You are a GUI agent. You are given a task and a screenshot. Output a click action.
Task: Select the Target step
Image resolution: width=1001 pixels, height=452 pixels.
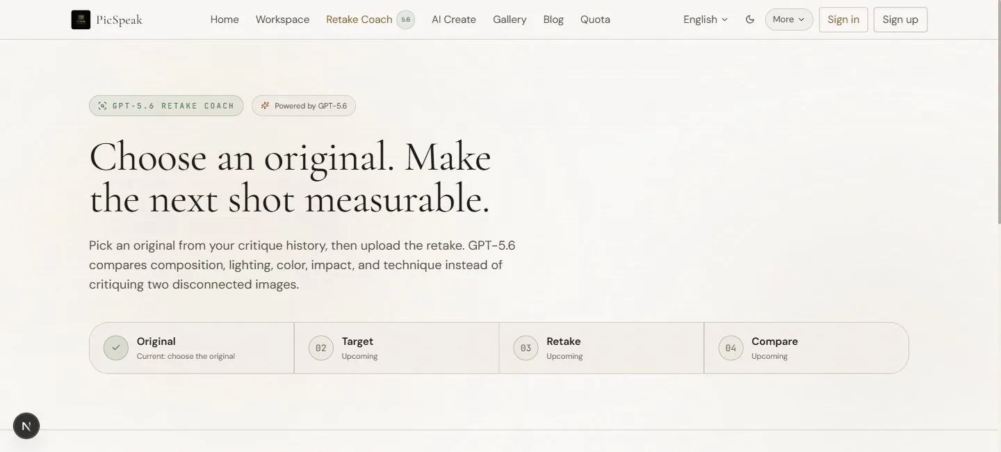click(396, 348)
